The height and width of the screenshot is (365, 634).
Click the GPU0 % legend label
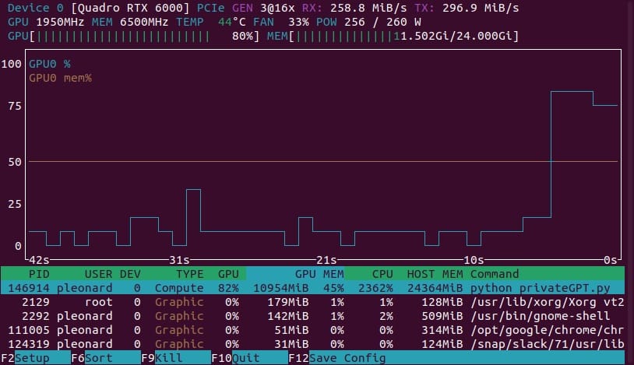pos(50,64)
